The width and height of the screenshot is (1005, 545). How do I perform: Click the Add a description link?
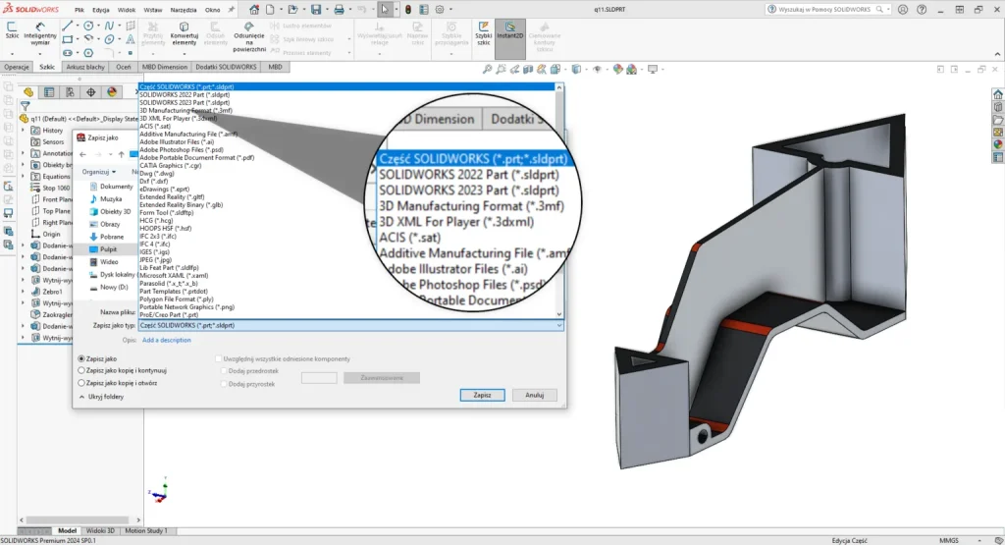(x=167, y=341)
